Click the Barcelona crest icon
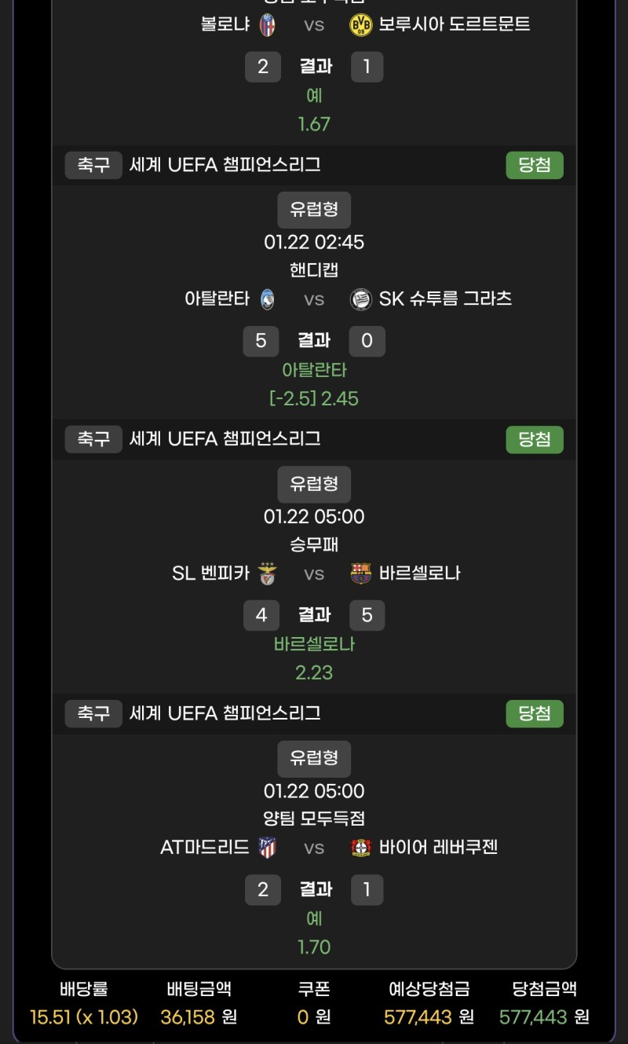The image size is (628, 1044). coord(360,573)
